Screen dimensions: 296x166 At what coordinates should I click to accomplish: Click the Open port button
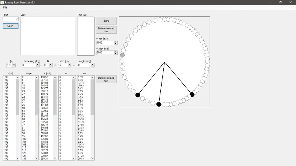point(10,26)
